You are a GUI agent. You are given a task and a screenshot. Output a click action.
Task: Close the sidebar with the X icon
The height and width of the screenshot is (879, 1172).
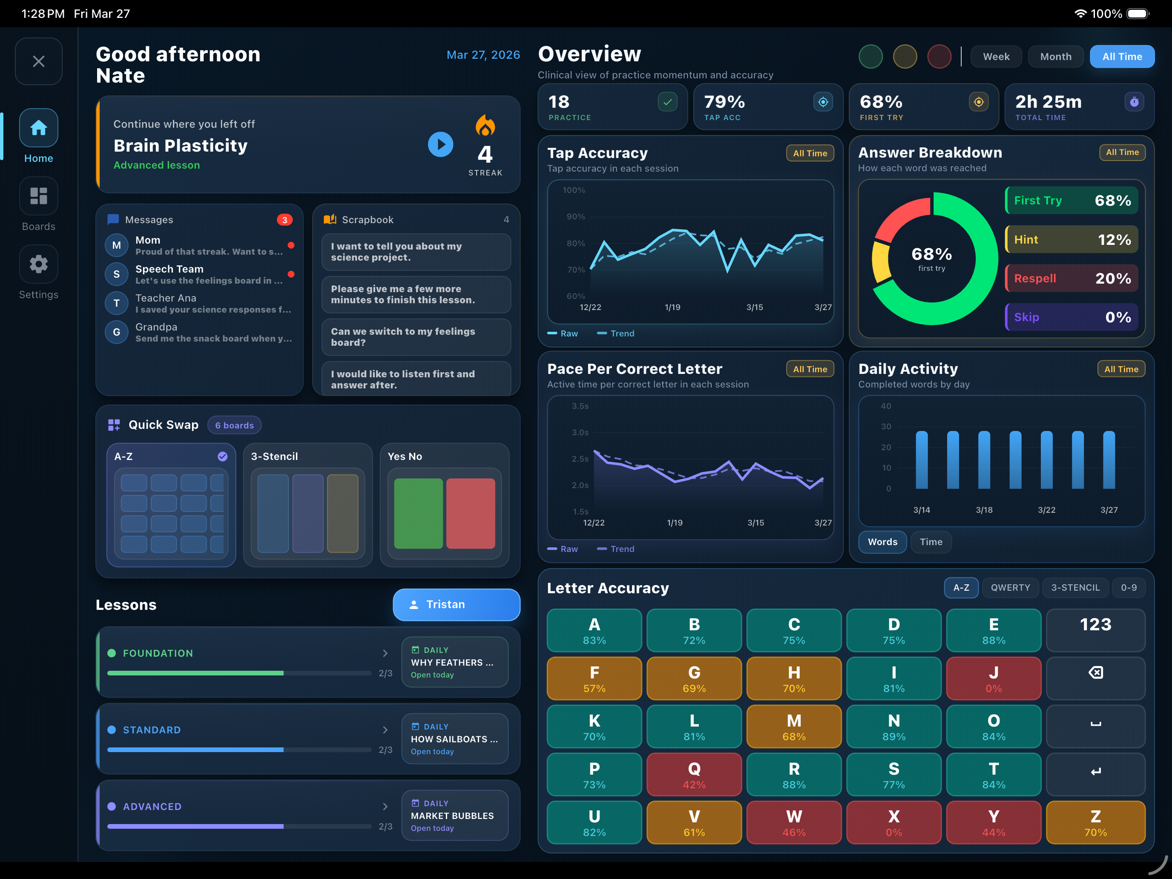point(39,61)
